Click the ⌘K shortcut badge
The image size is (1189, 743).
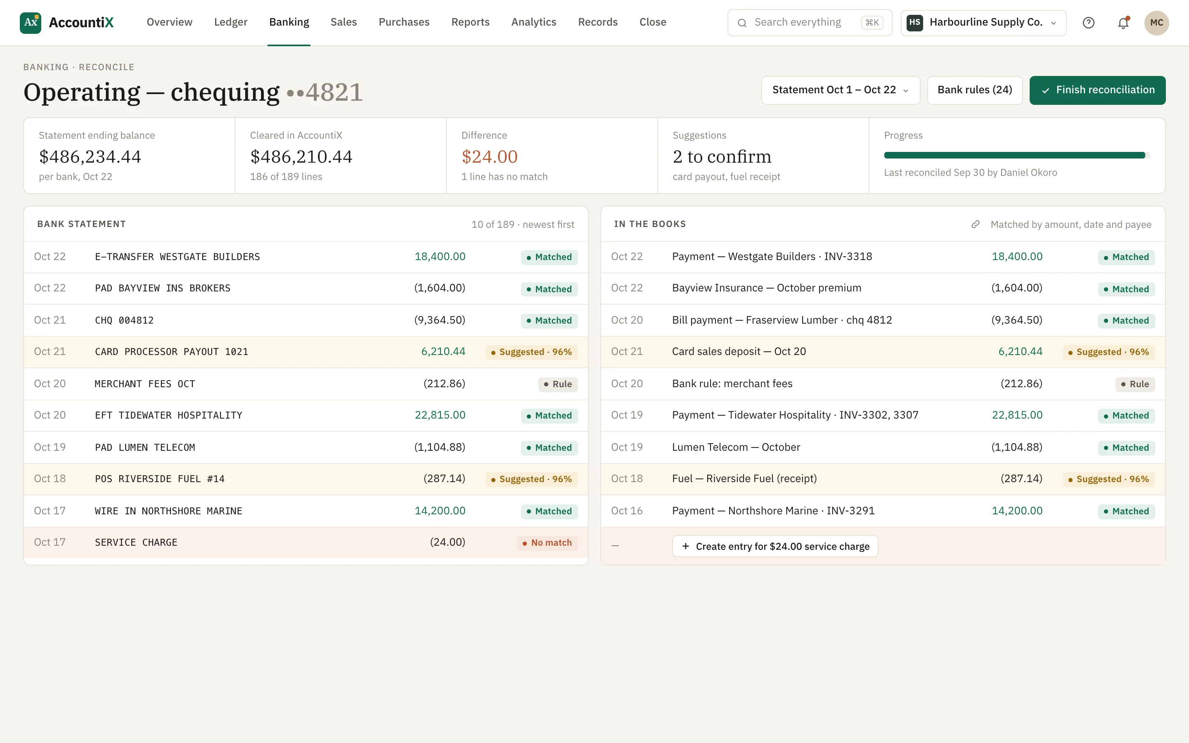tap(872, 23)
